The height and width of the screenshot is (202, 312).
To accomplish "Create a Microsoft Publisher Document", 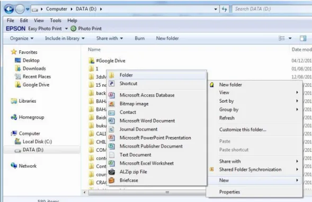I will (x=157, y=146).
